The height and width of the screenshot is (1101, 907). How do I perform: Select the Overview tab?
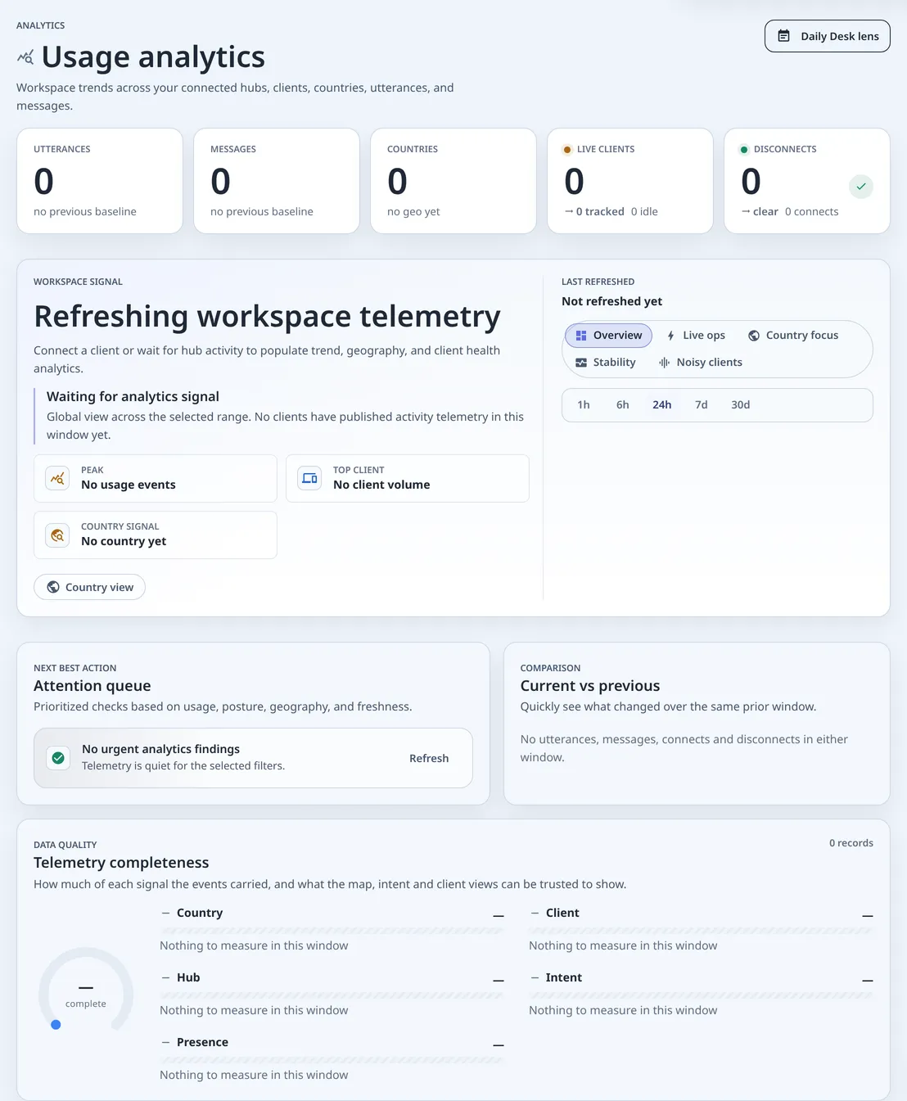608,336
